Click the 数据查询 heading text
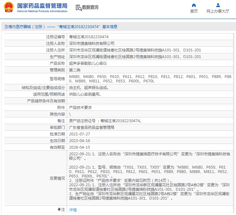 click(x=90, y=7)
